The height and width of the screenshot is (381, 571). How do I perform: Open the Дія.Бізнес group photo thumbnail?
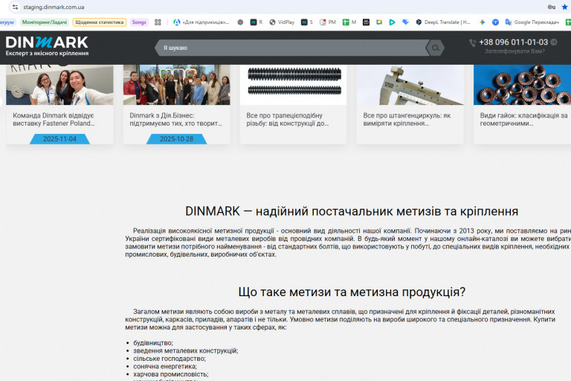click(177, 85)
